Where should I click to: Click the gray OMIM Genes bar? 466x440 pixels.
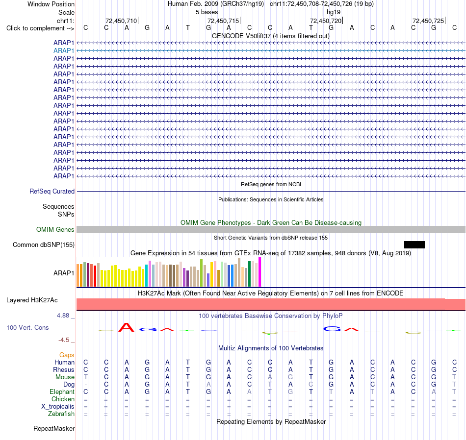tap(271, 229)
